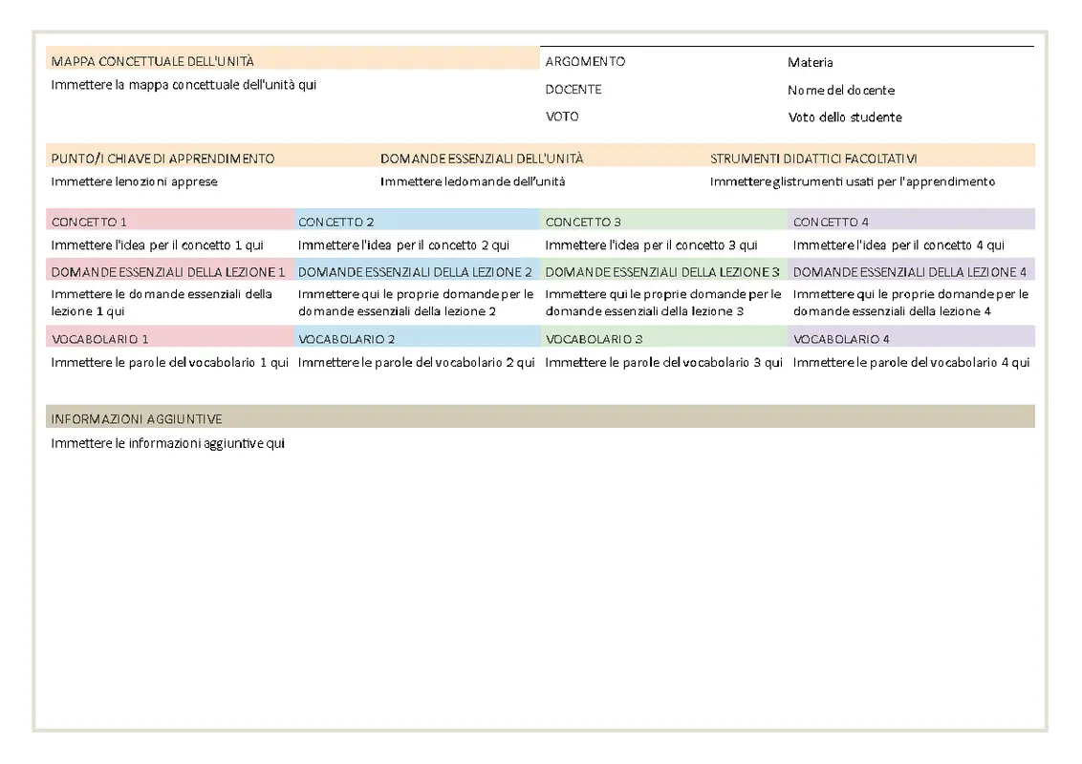Click 'DOMANDE ESSENZIALI DELLA LEZIONE 1' header
The width and height of the screenshot is (1082, 764).
(168, 272)
